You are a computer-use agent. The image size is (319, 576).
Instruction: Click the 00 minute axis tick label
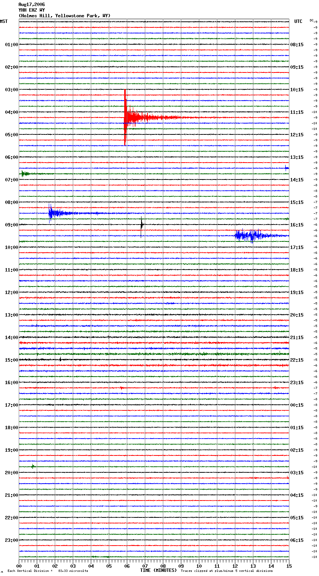[x=19, y=566]
